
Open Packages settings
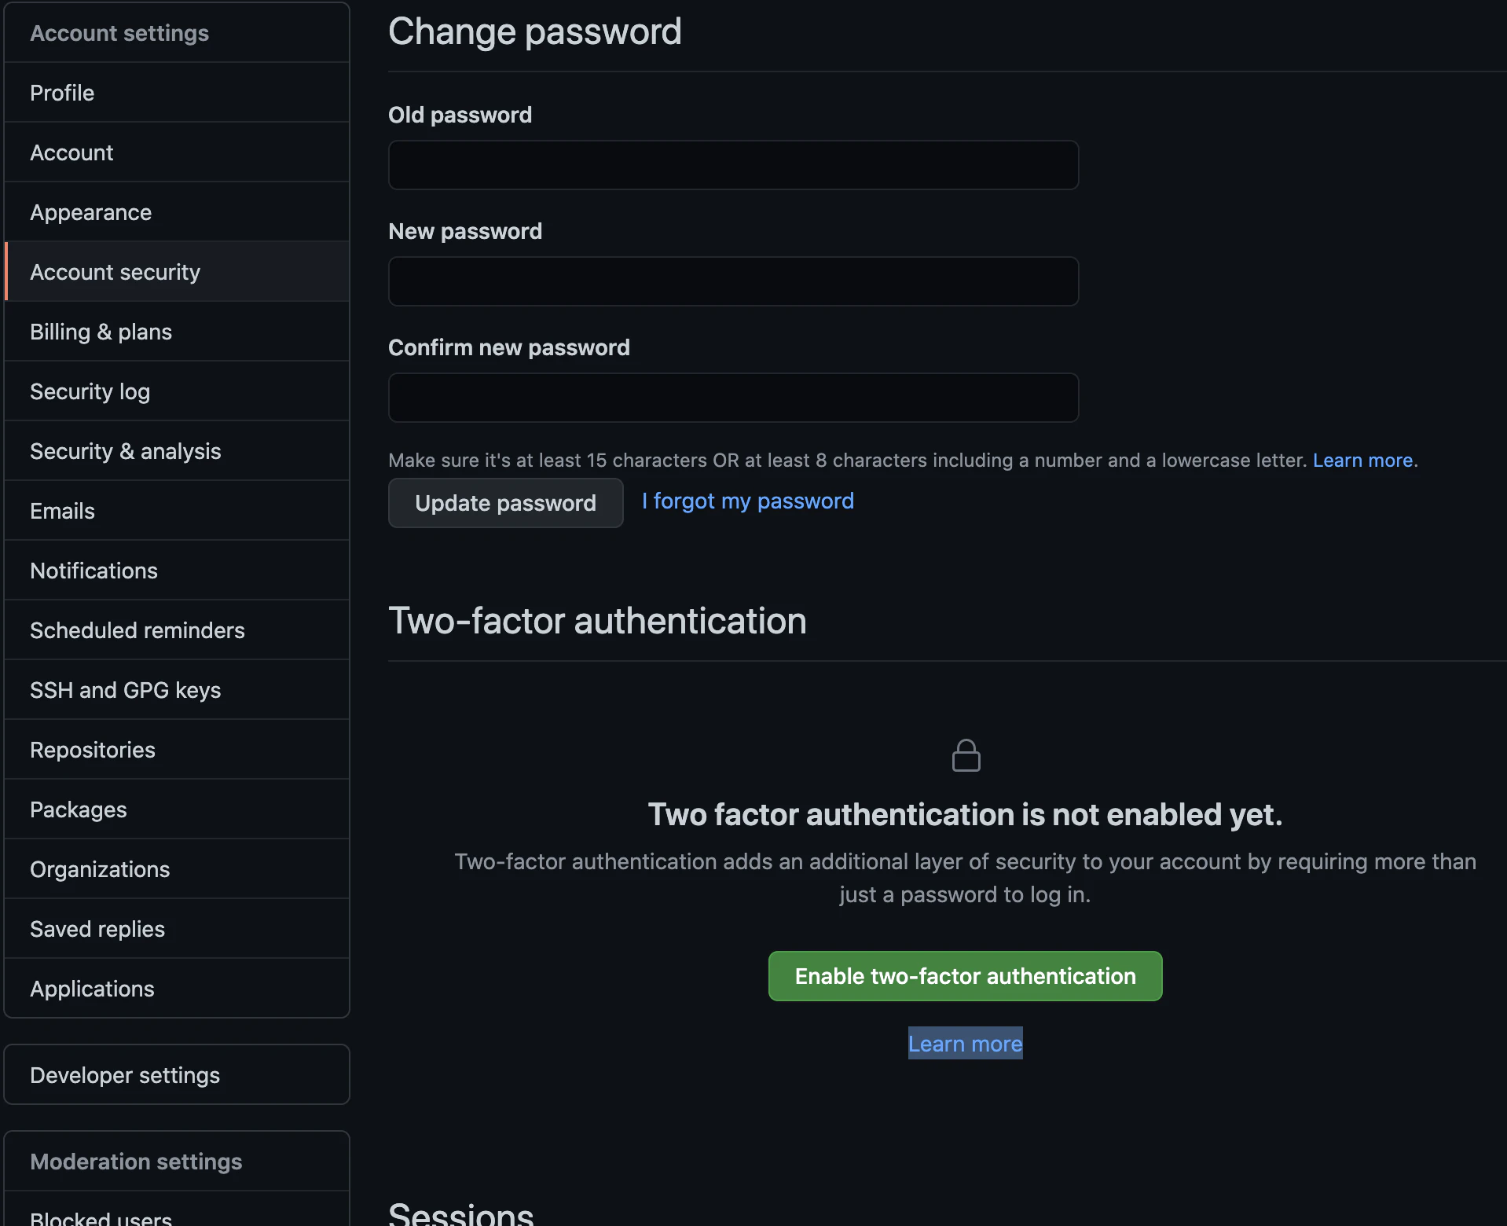[x=177, y=809]
